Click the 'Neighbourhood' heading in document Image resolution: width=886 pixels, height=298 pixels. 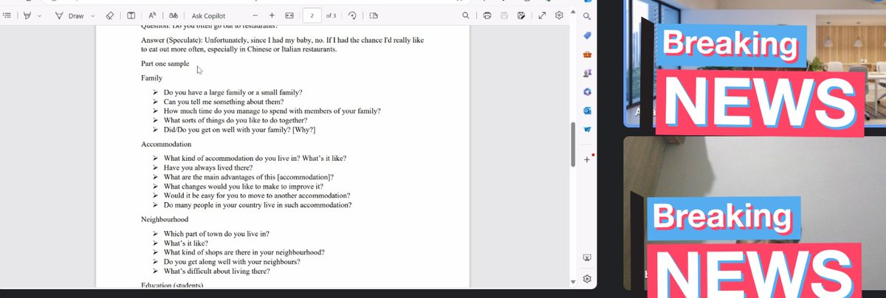tap(165, 220)
